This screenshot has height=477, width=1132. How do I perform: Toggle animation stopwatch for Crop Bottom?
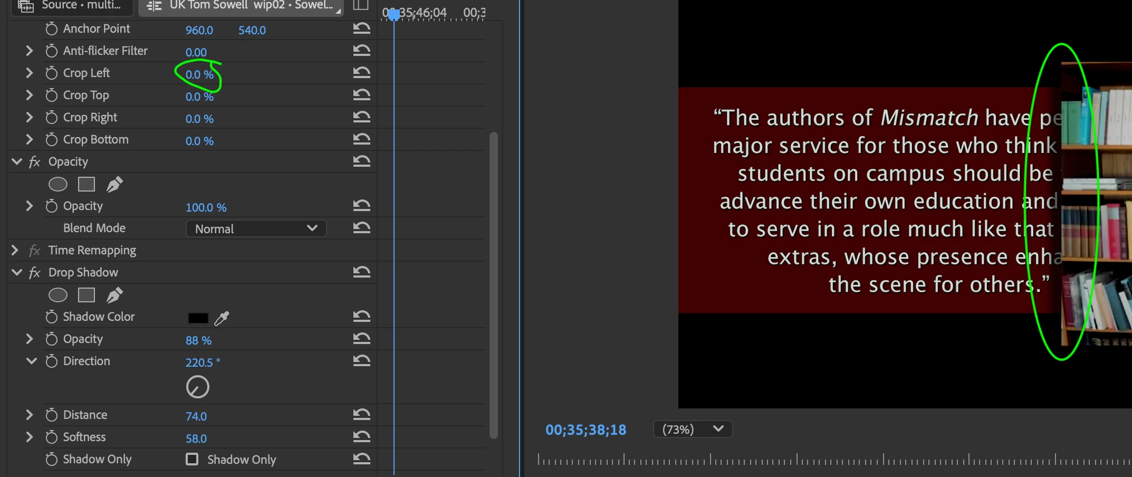tap(51, 139)
